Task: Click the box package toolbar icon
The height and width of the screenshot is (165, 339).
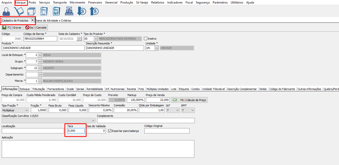Action: (x=31, y=11)
